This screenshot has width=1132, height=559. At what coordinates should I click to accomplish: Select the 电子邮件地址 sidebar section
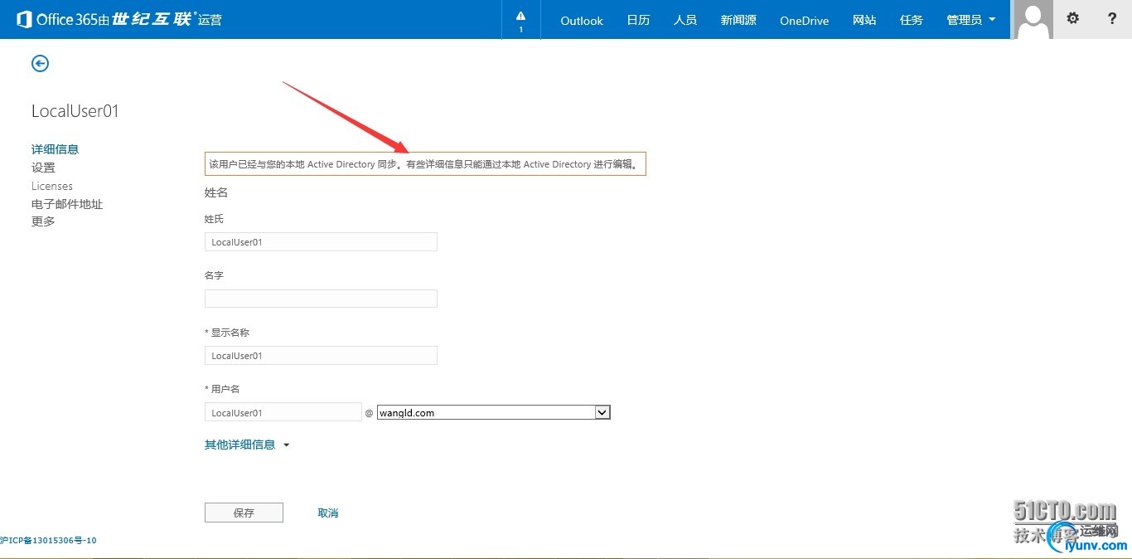[67, 204]
